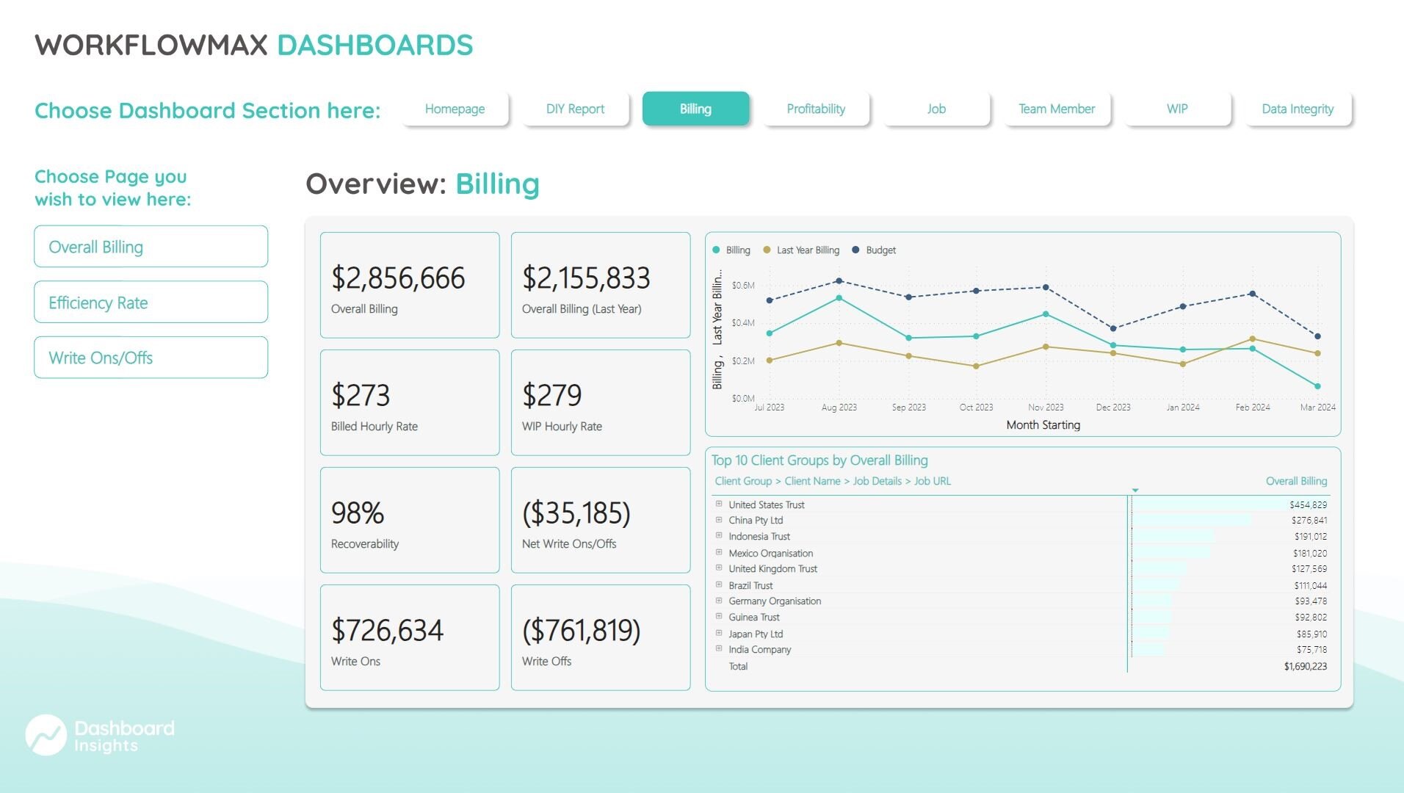Click the Jul 2023 axis label
1404x793 pixels.
770,408
